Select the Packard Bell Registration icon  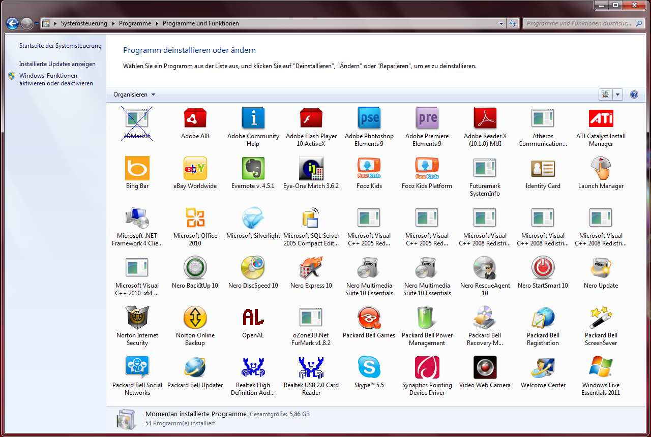543,317
